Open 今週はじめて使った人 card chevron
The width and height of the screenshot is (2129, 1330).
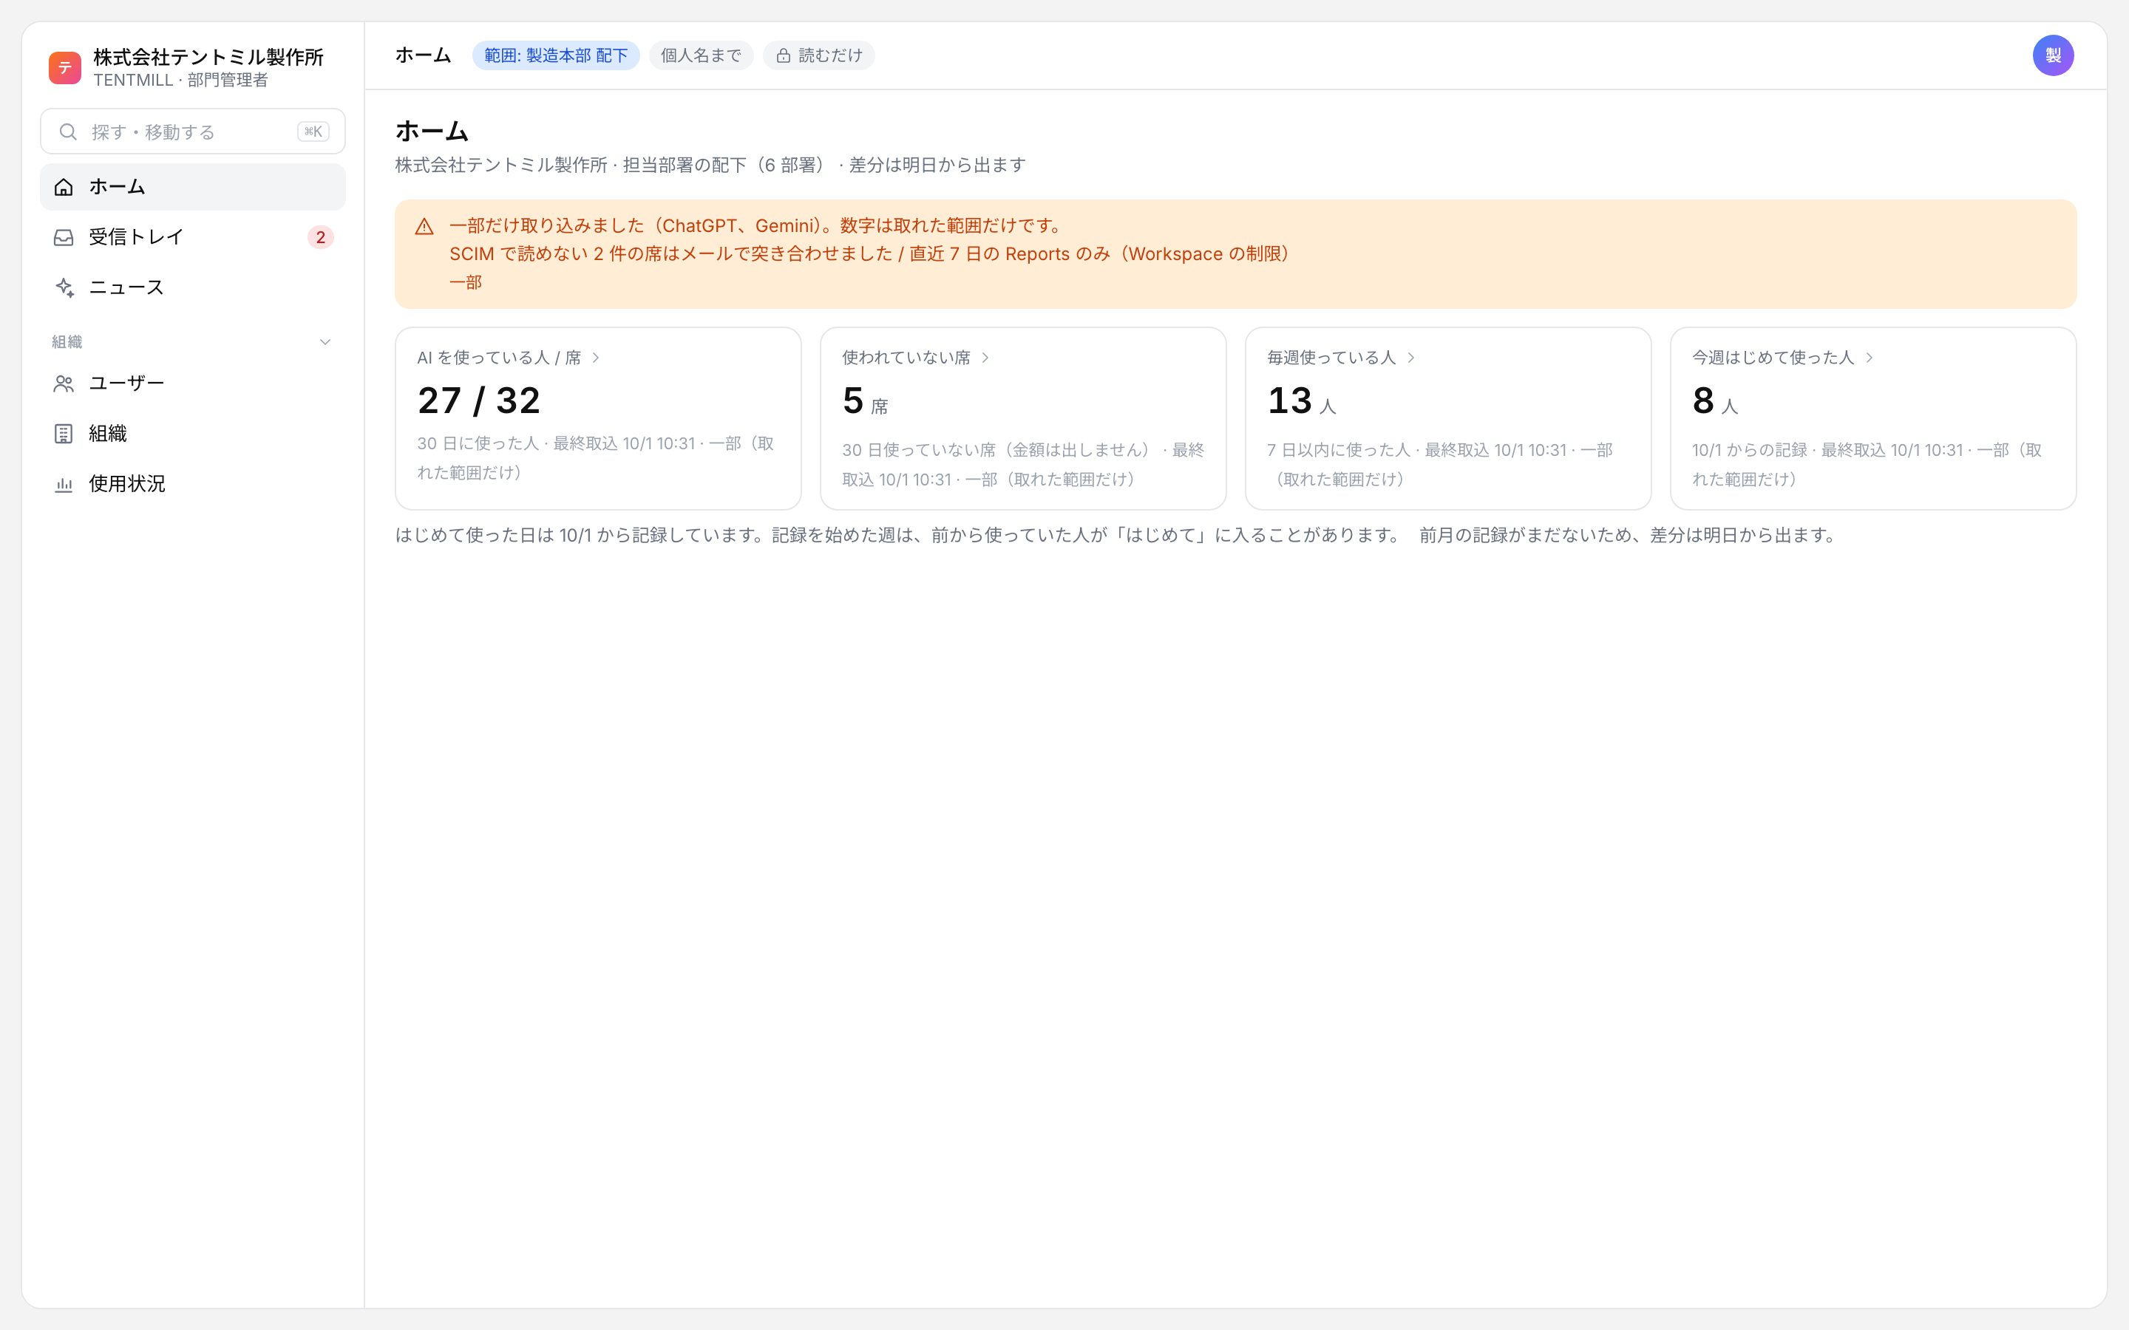tap(1870, 357)
